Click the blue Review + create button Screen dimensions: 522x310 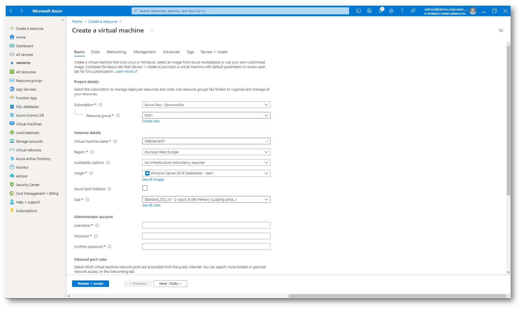pos(90,283)
